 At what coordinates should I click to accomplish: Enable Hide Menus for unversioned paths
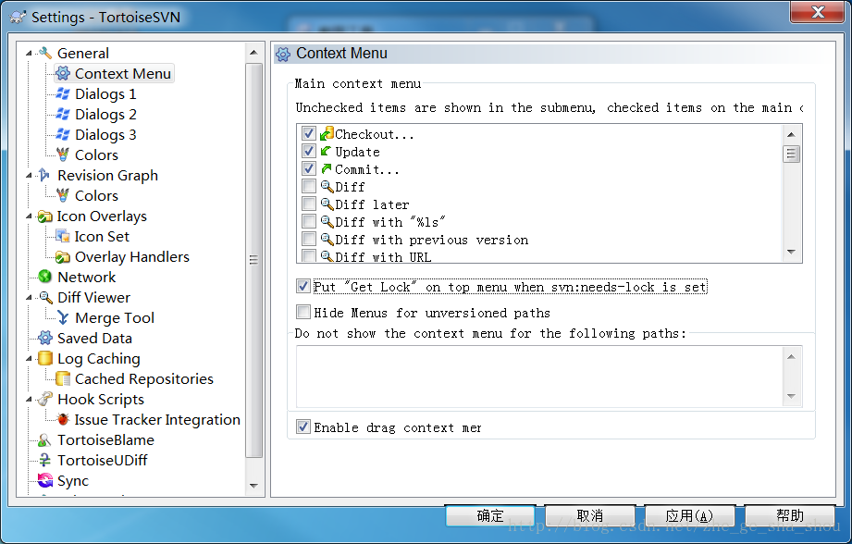point(303,312)
